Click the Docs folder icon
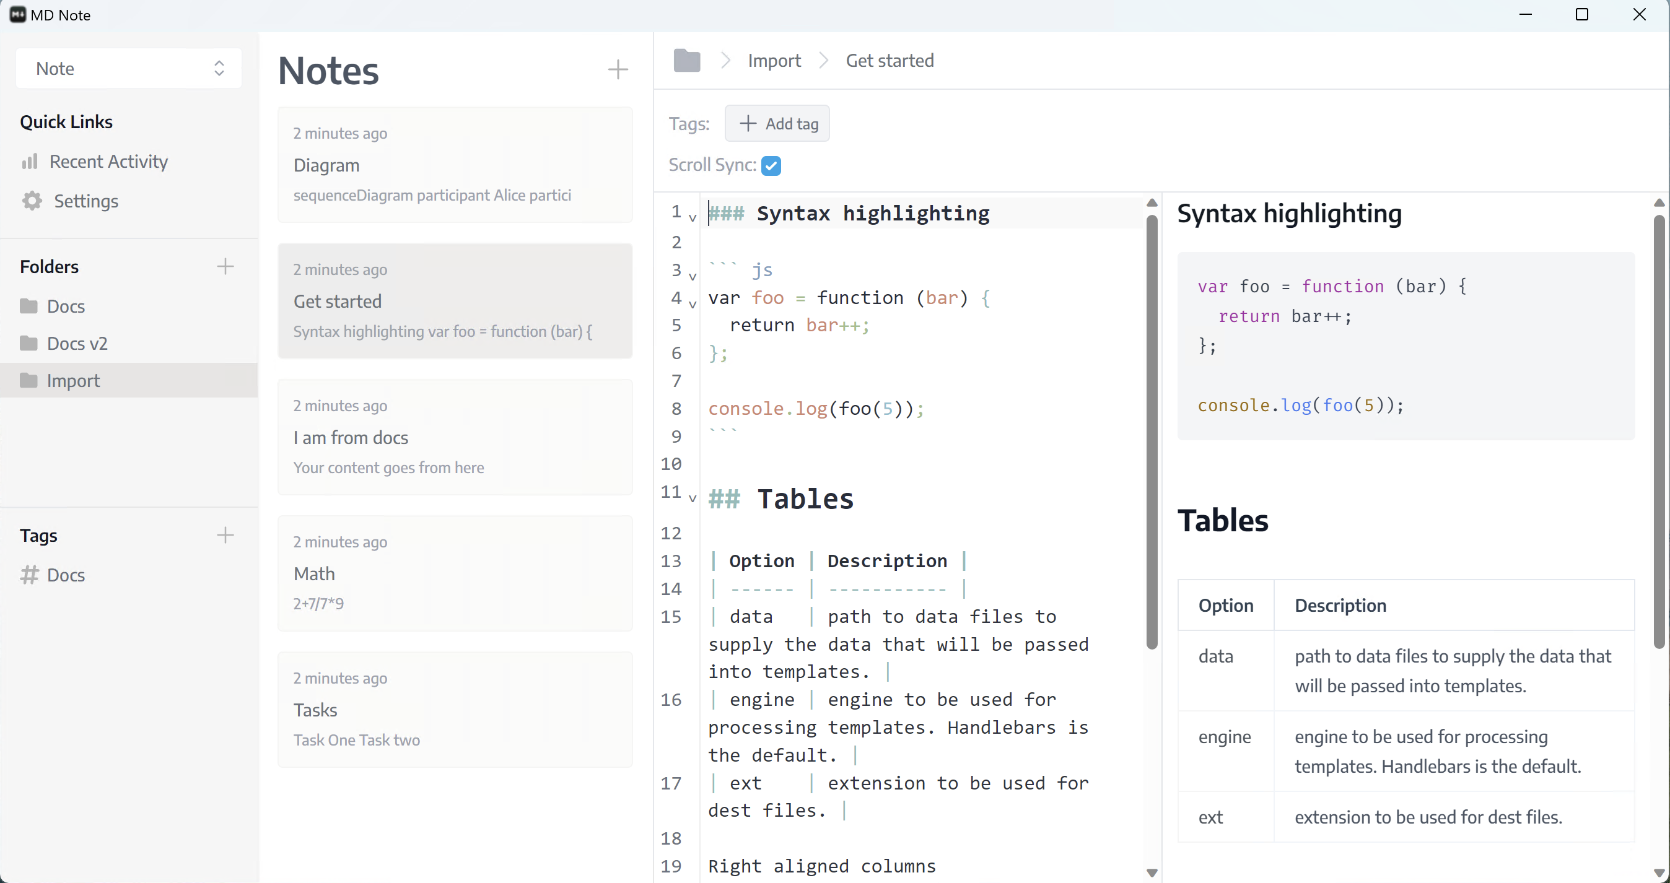Viewport: 1670px width, 883px height. [30, 306]
